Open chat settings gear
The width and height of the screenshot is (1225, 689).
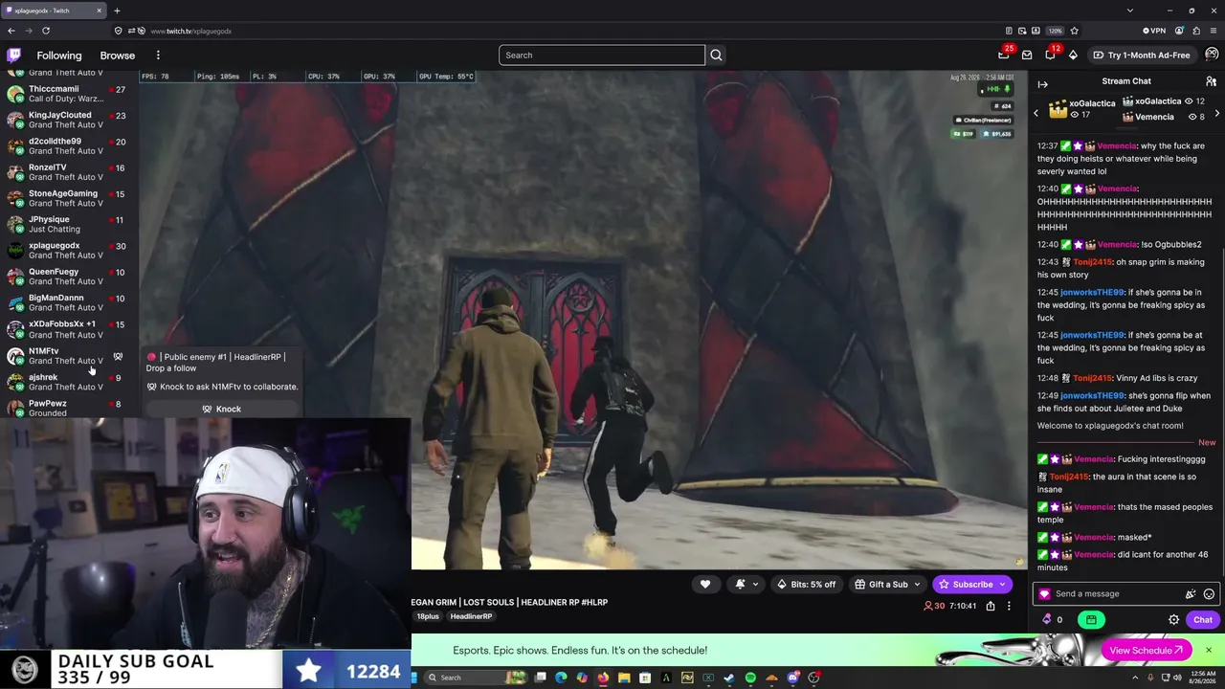[1174, 620]
